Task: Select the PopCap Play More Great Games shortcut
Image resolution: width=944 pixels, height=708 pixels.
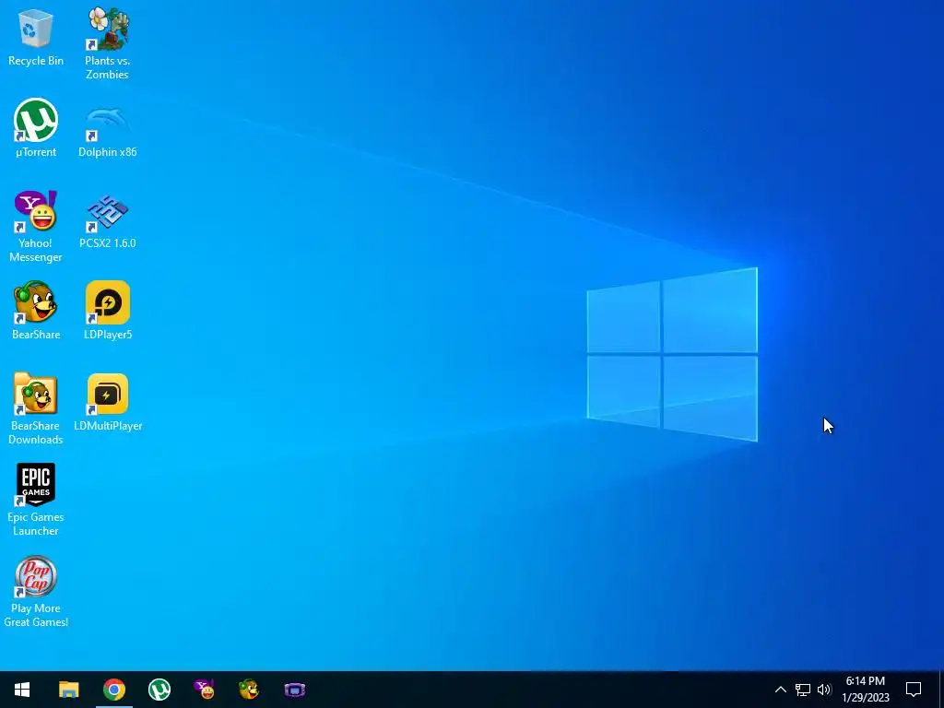Action: (x=36, y=591)
